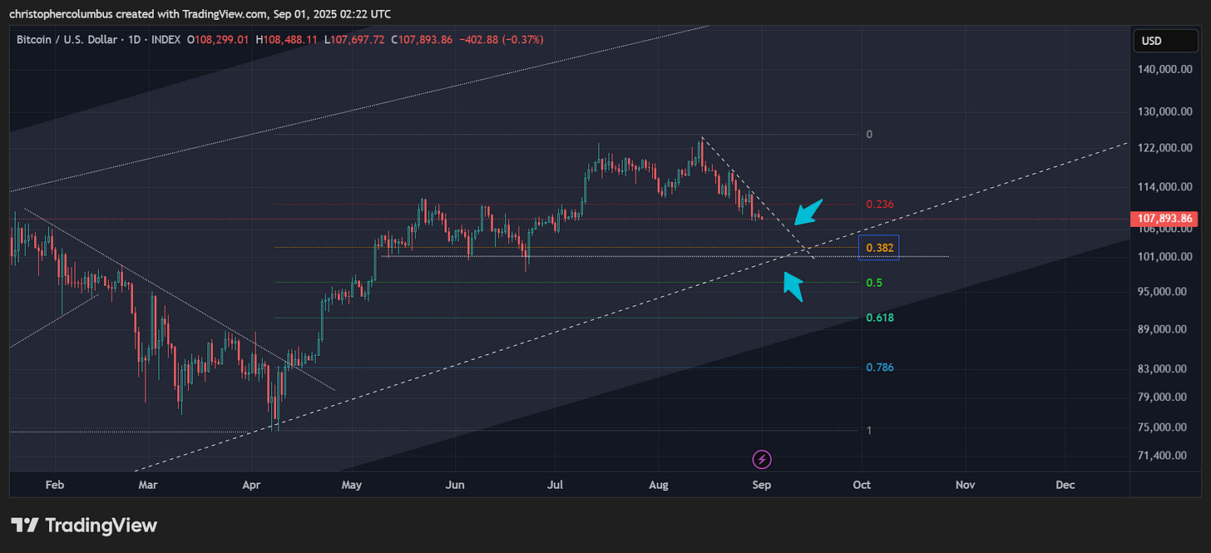Click the Nov label on time axis

965,485
